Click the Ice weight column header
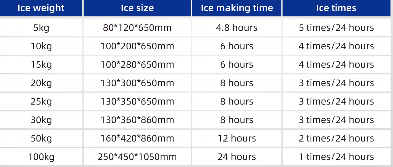Image resolution: width=393 pixels, height=167 pixels. tap(41, 8)
